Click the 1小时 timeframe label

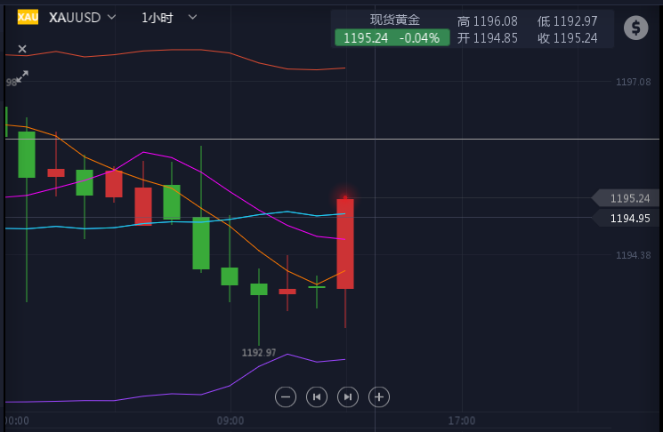(158, 18)
